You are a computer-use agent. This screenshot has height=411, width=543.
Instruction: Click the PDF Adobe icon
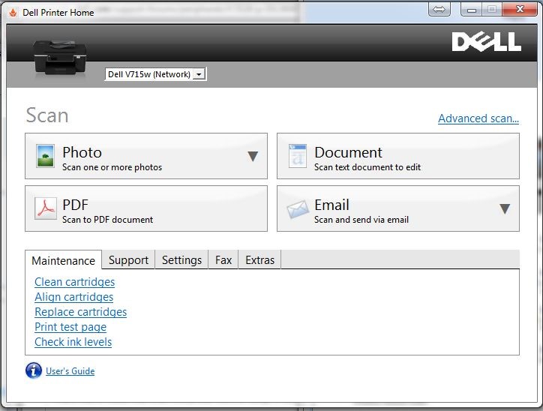(46, 208)
